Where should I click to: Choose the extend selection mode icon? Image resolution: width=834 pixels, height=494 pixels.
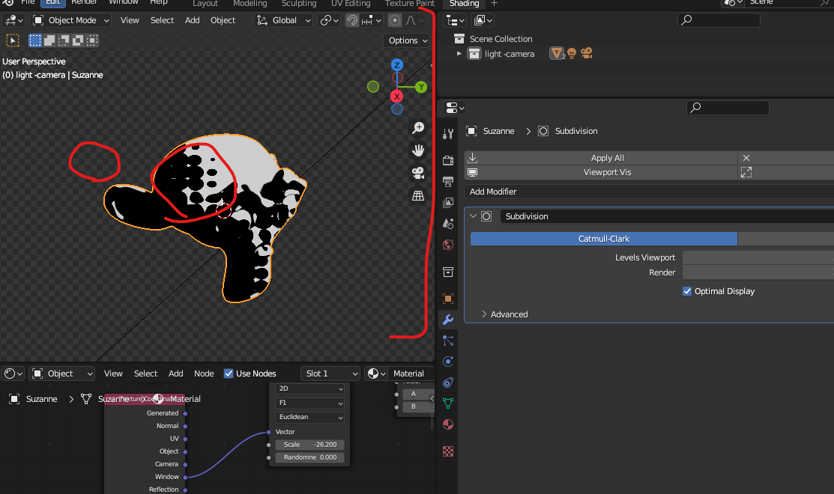coord(49,40)
